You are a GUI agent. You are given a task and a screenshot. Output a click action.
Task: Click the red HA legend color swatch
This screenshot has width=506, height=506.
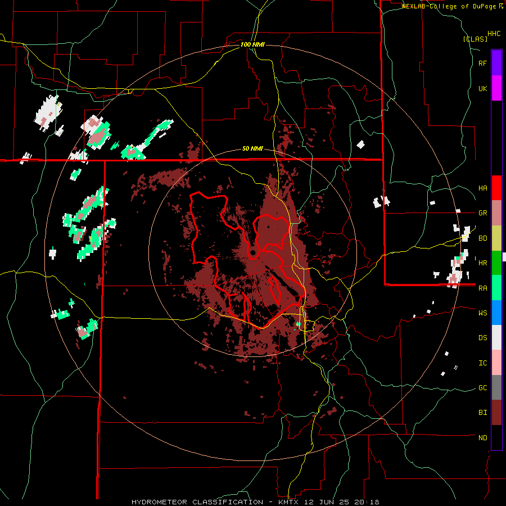tap(496, 188)
